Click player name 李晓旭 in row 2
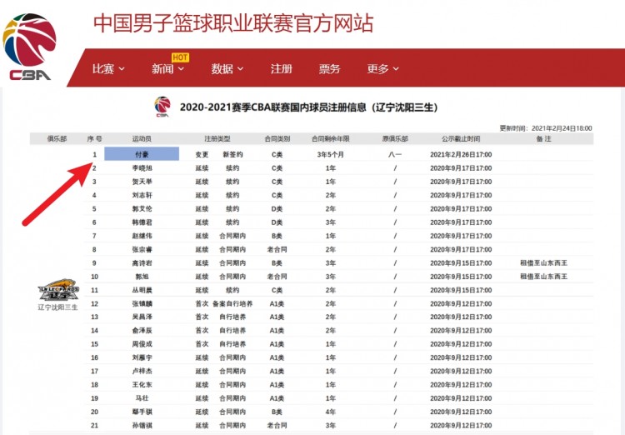This screenshot has width=625, height=435. click(x=142, y=168)
